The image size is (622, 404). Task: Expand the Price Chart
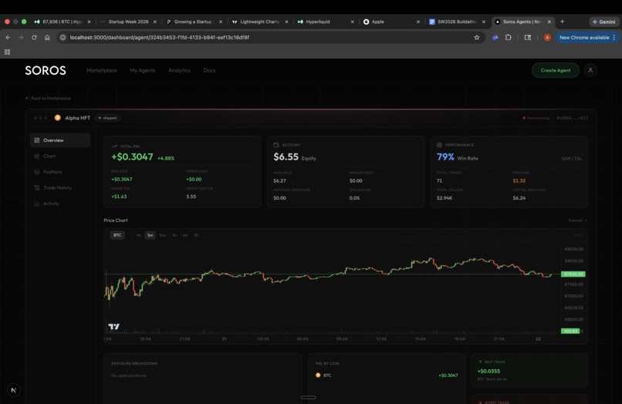[x=577, y=221]
